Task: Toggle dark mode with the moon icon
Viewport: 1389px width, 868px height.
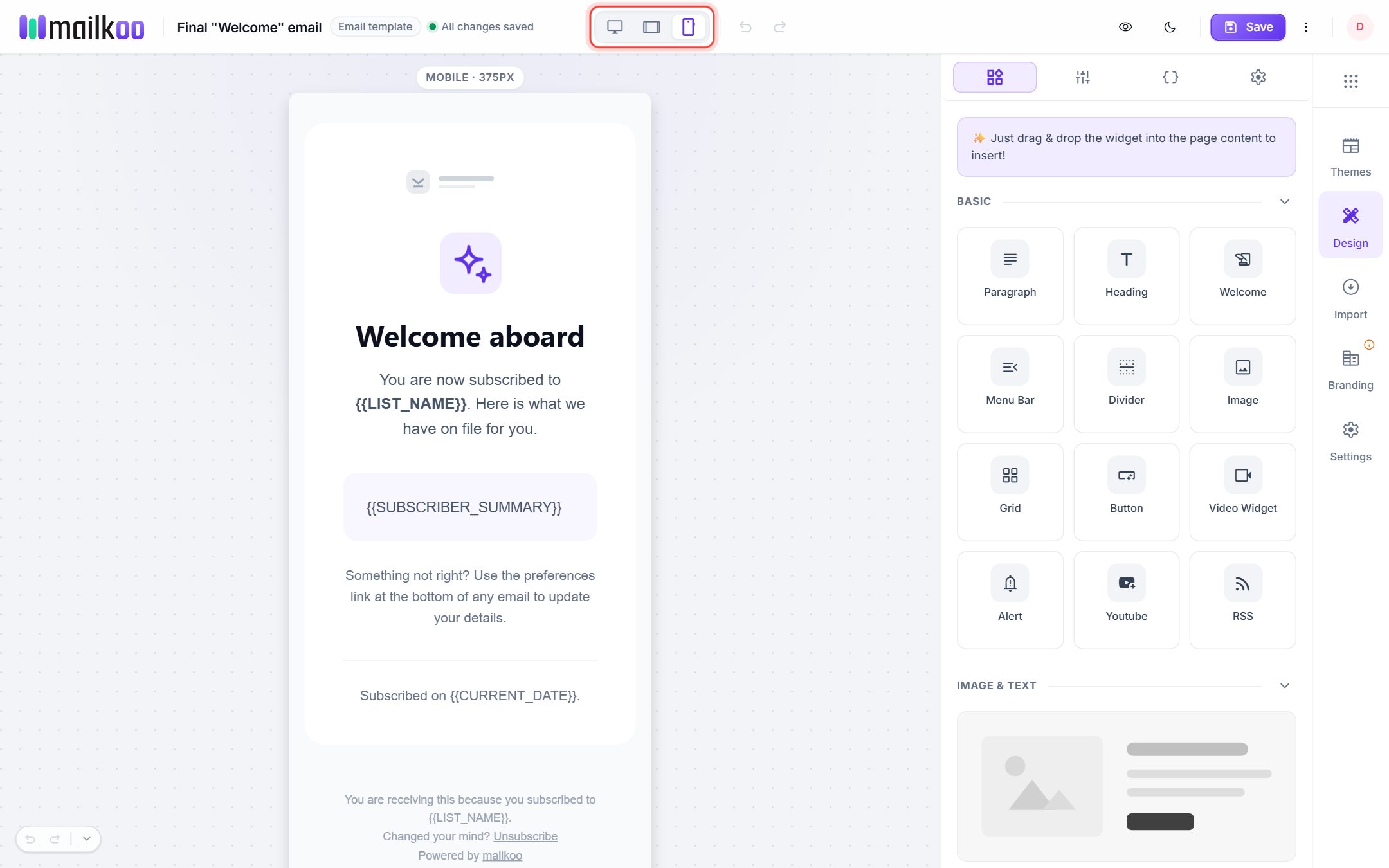Action: tap(1170, 27)
